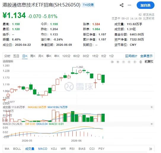Image resolution: width=161 pixels, height=153 pixels.
Task: Enable the BIAS indicator
Action: click(82, 149)
